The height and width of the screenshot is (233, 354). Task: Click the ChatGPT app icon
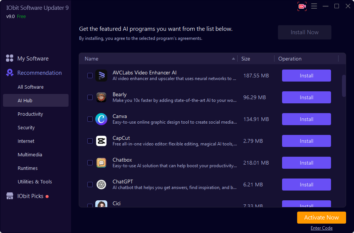101,185
